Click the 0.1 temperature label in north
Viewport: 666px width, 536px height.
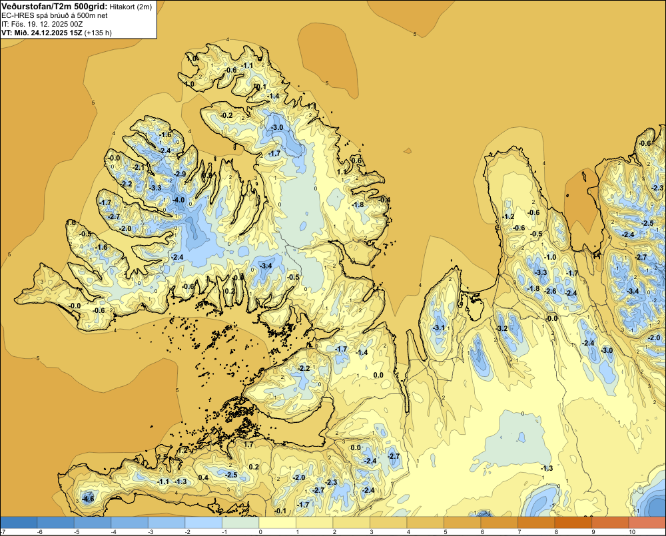click(x=261, y=87)
